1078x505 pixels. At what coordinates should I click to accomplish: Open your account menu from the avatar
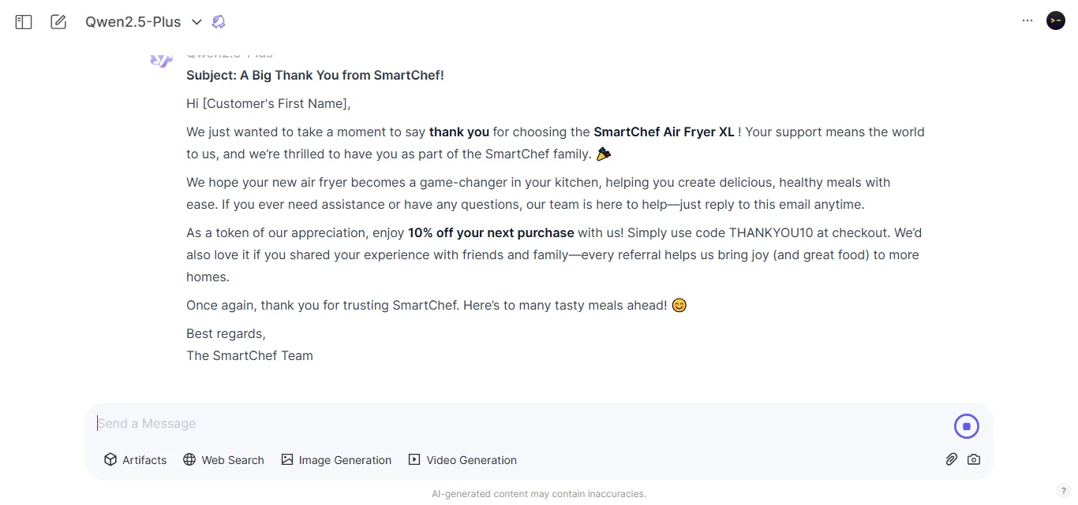(x=1056, y=20)
